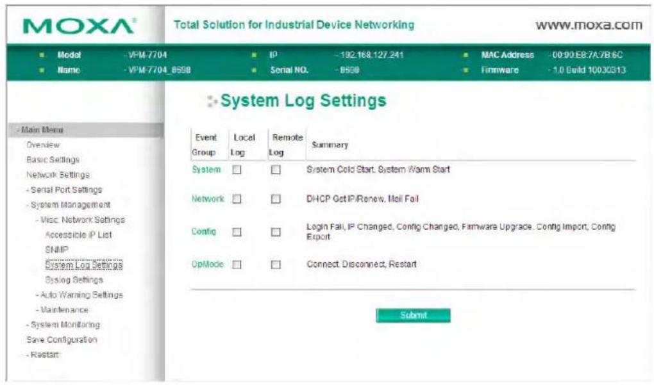This screenshot has width=654, height=385.
Task: Open the www.moxa.com link
Action: pos(589,25)
